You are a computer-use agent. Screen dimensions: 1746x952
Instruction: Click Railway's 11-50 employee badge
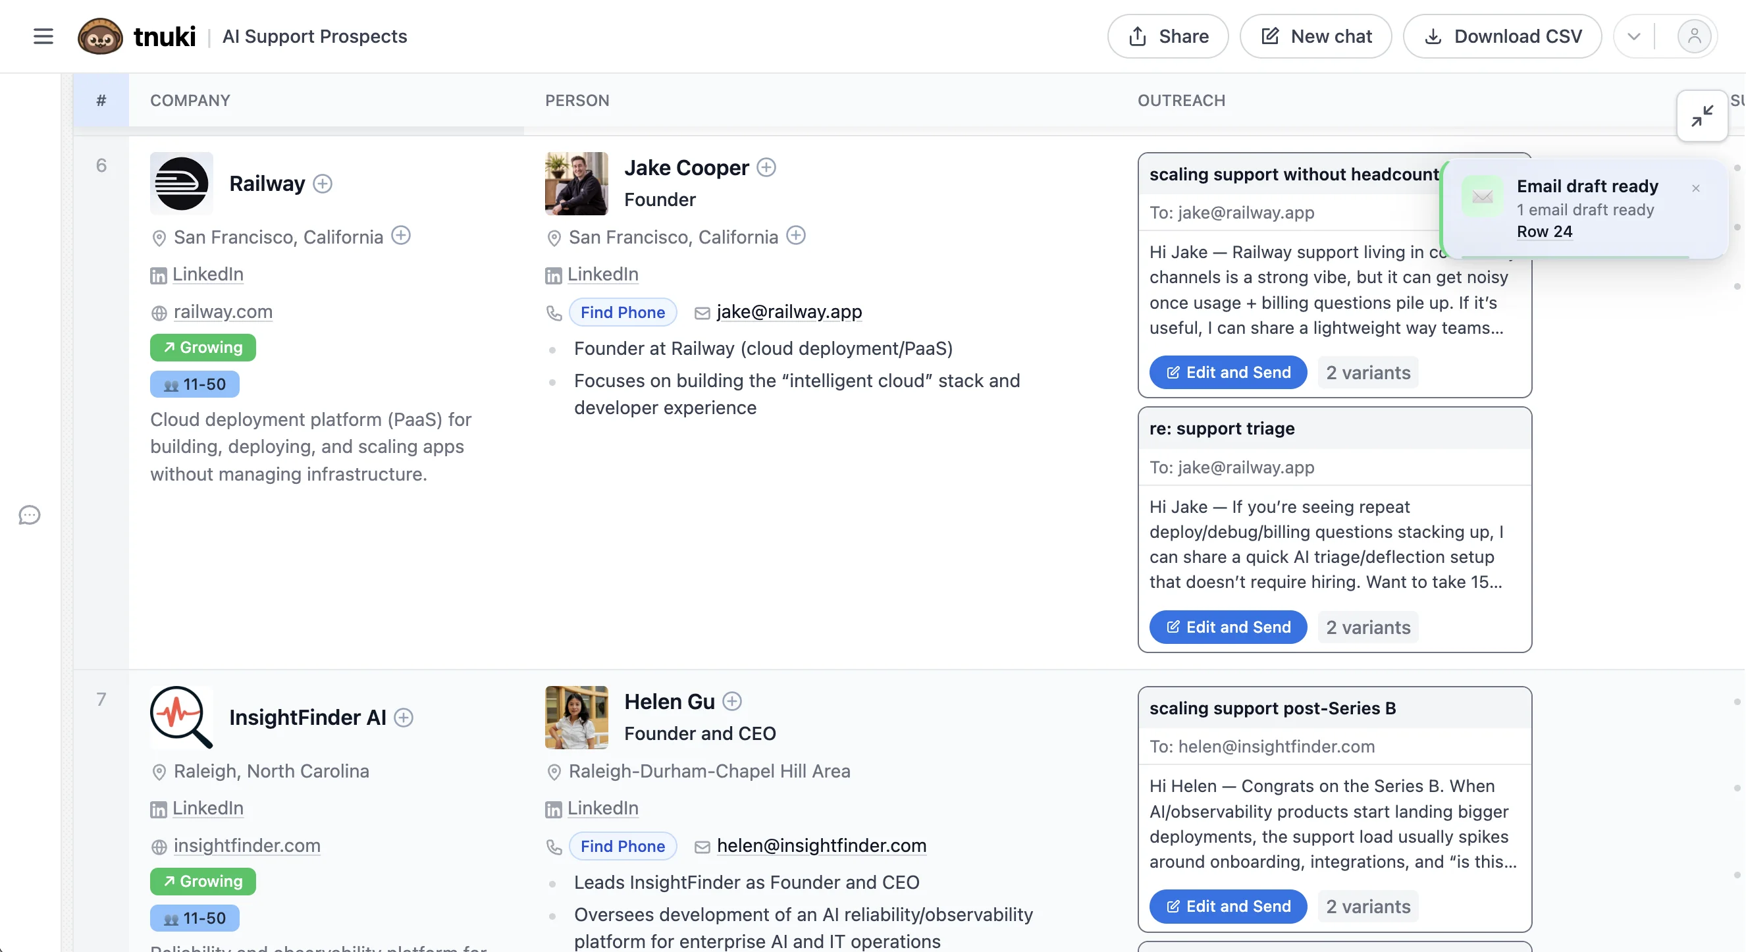(x=194, y=384)
